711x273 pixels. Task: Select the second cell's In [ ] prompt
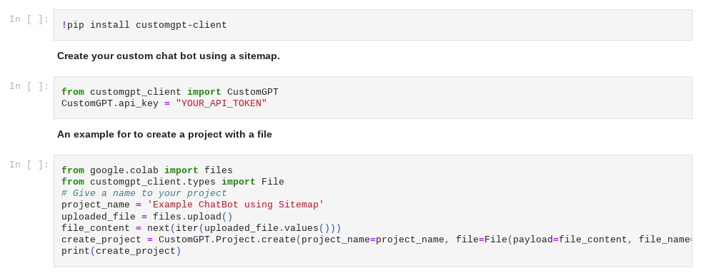coord(29,86)
